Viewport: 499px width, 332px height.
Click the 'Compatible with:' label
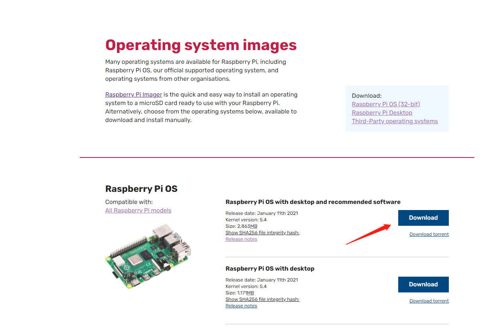coord(129,202)
